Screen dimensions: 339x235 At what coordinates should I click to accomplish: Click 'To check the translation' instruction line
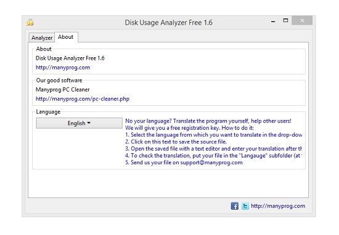pyautogui.click(x=213, y=156)
